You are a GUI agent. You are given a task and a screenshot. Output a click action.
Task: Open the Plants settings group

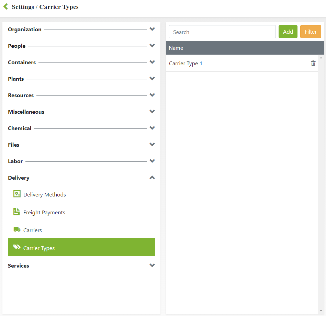tap(152, 79)
